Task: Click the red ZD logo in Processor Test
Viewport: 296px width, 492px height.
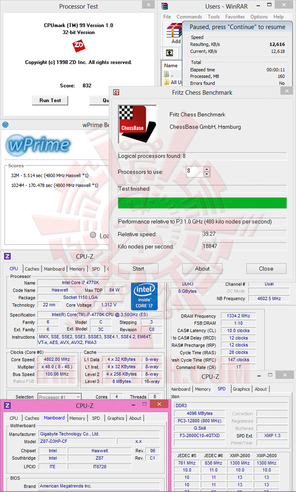Action: click(x=79, y=46)
